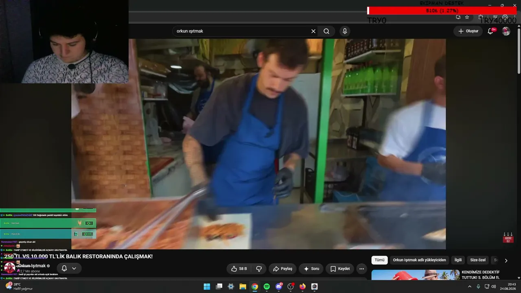
Task: Open Discord from the taskbar
Action: coord(279,286)
